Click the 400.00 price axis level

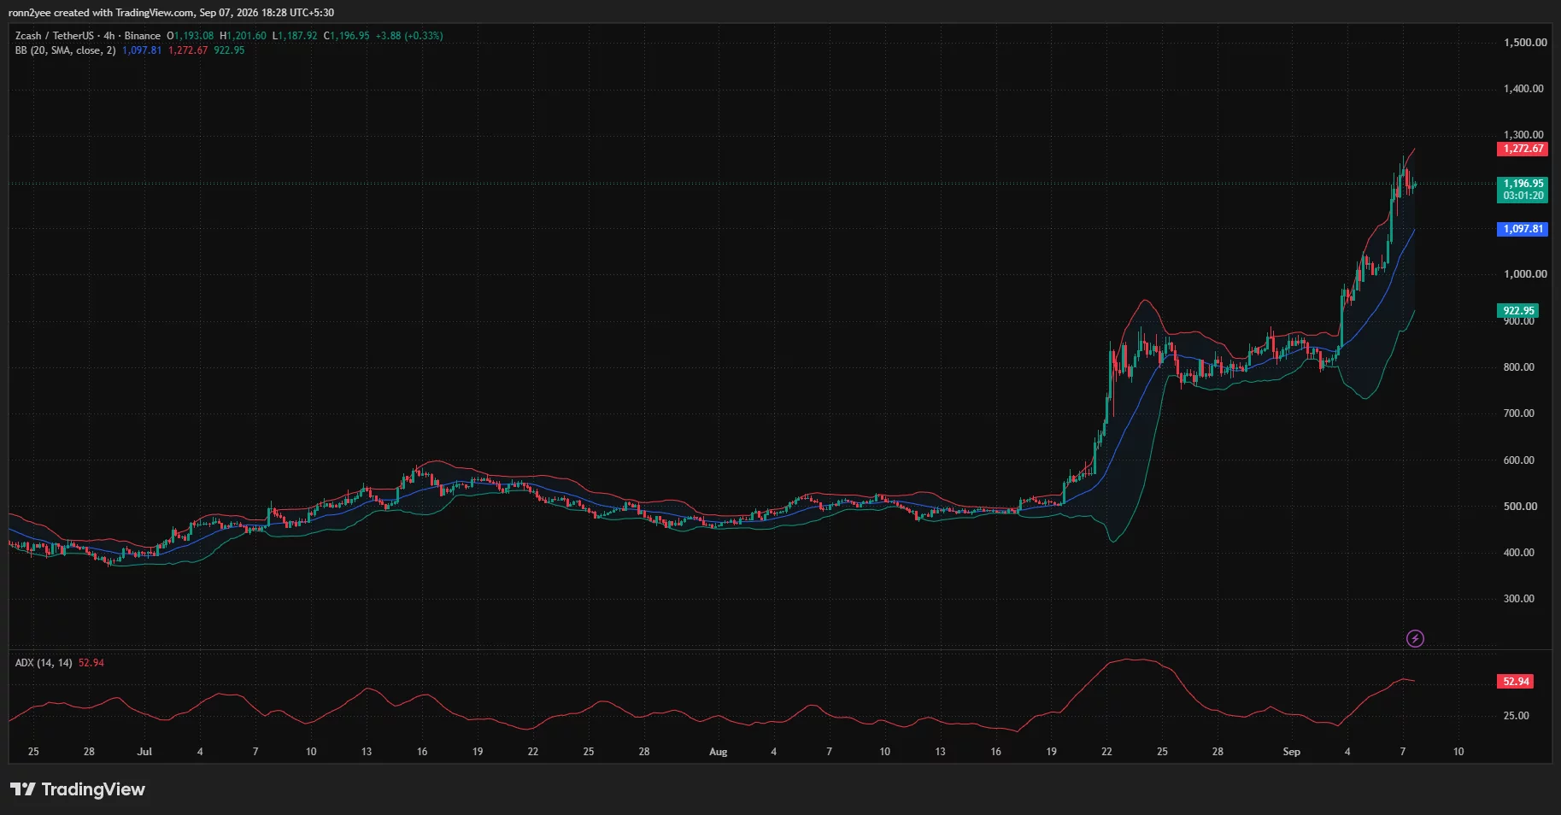(x=1519, y=553)
